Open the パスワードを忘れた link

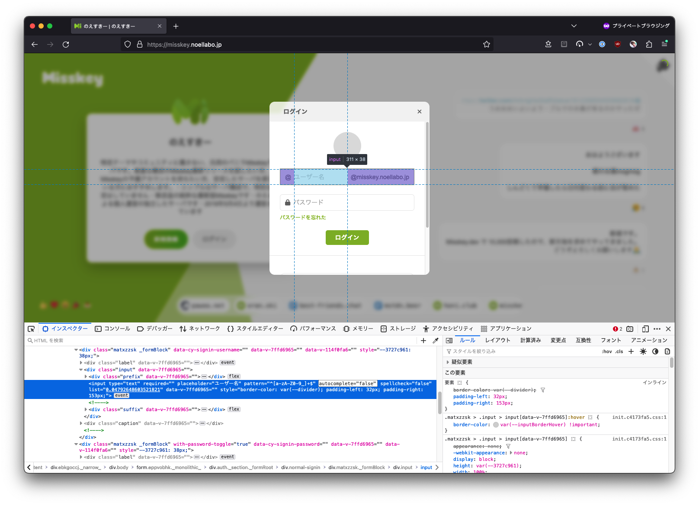point(303,217)
